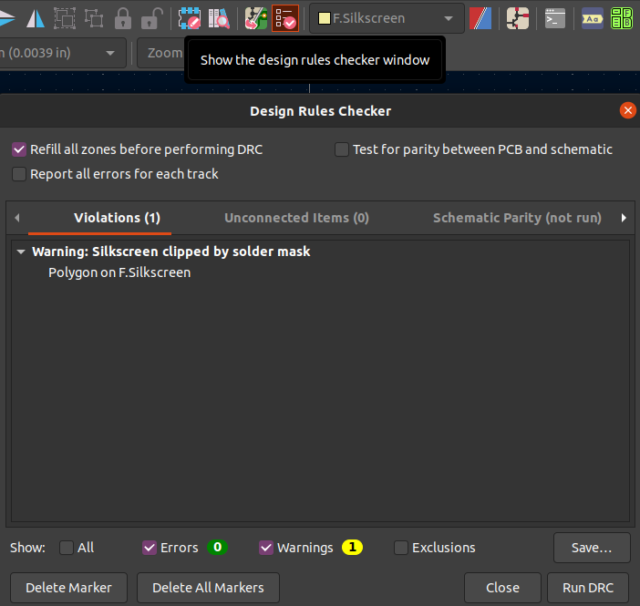Click the Delete All Markers button

pos(208,588)
